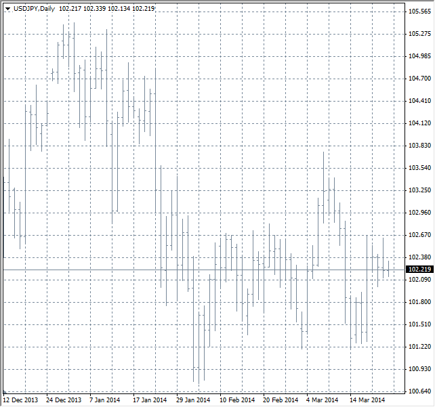Click the OHLC values in chart header
The image size is (435, 407).
[x=106, y=9]
